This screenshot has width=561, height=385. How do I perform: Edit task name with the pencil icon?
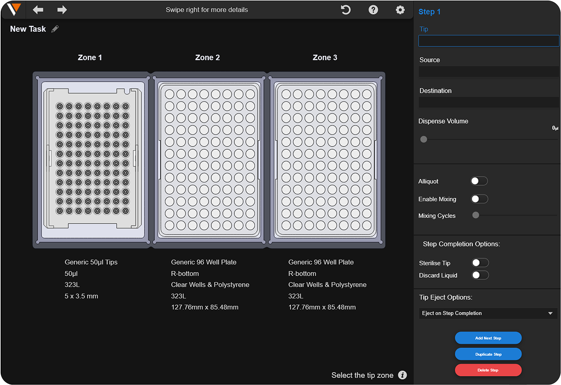click(x=55, y=29)
